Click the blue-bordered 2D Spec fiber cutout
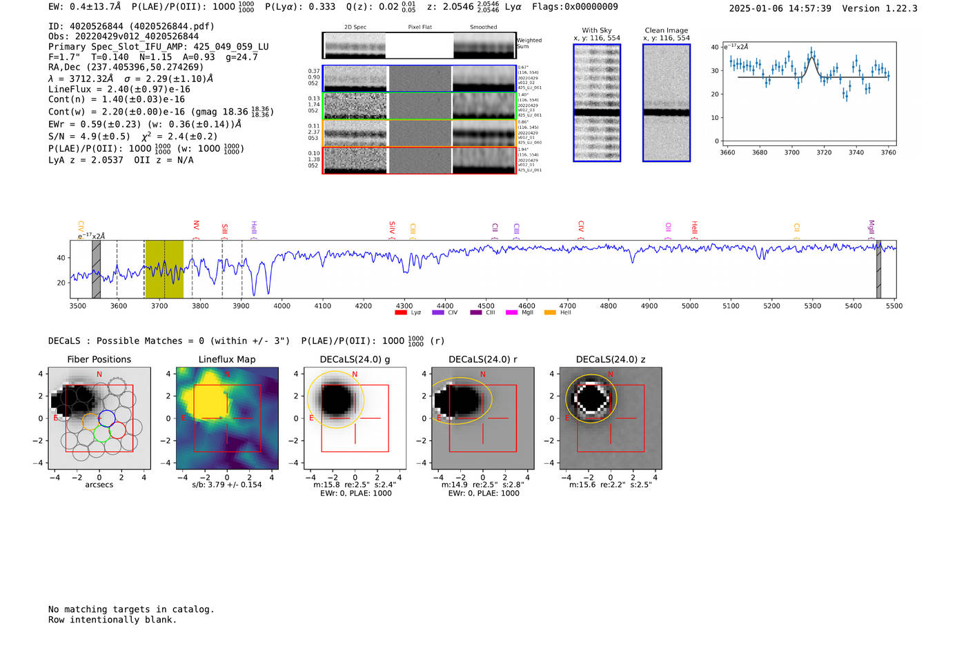Screen dimensions: 966x657 click(355, 79)
